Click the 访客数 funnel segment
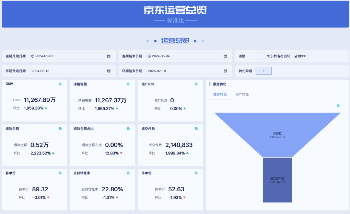 click(277, 135)
